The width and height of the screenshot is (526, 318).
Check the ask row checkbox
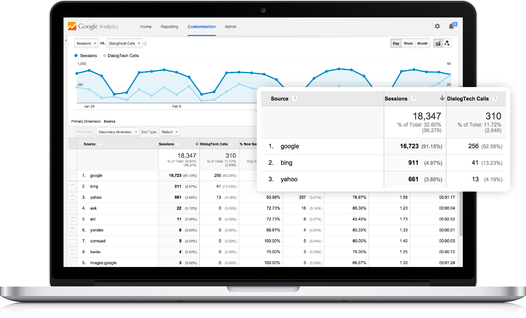[x=72, y=208]
